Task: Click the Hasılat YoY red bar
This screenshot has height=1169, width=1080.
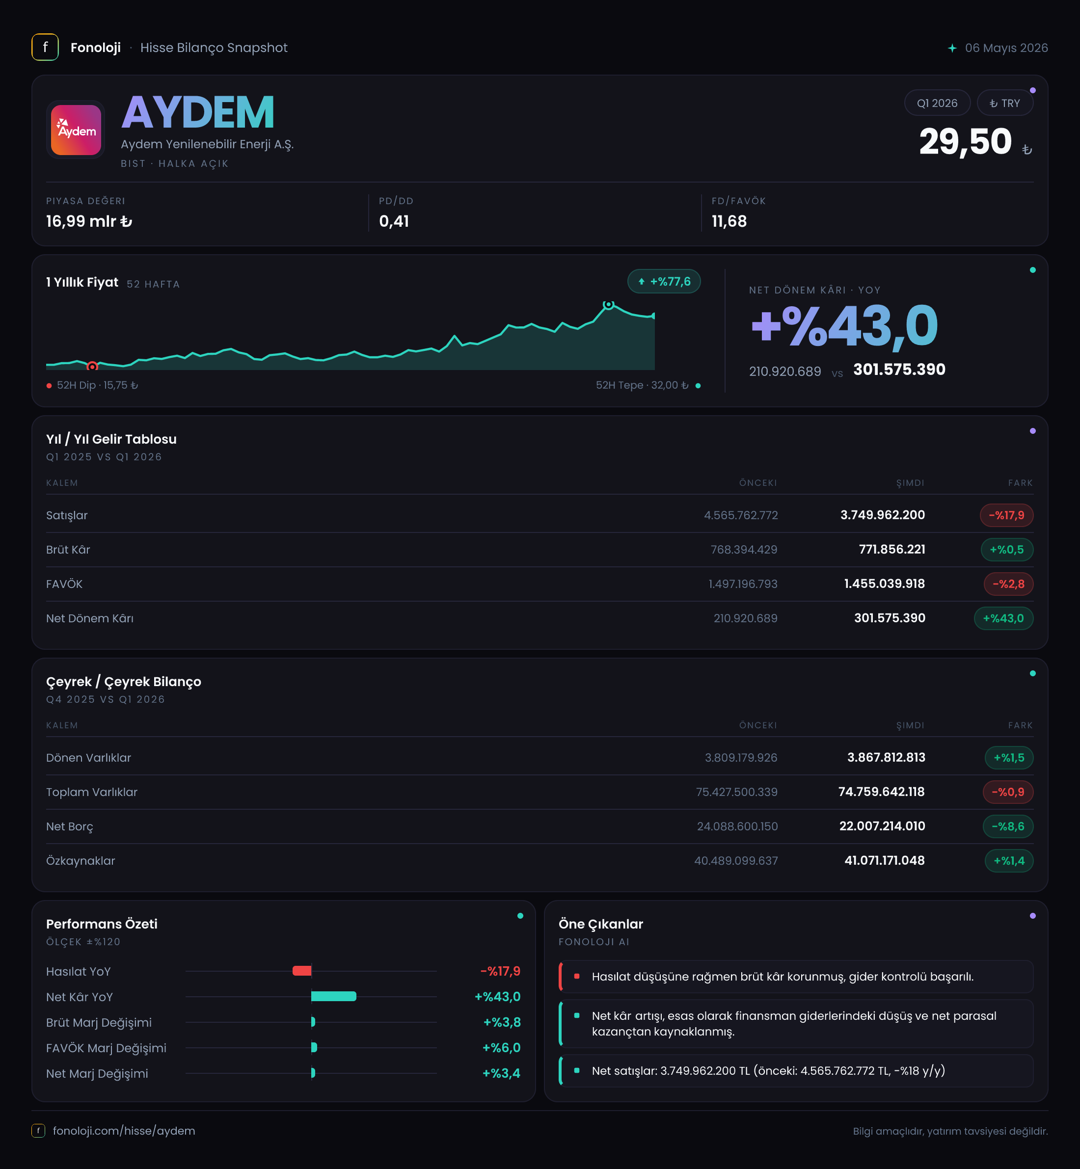Action: (x=301, y=971)
